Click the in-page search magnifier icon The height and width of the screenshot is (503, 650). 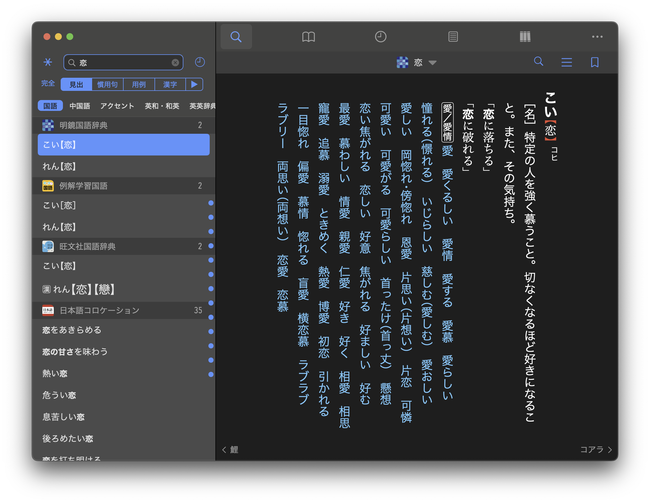(x=538, y=61)
